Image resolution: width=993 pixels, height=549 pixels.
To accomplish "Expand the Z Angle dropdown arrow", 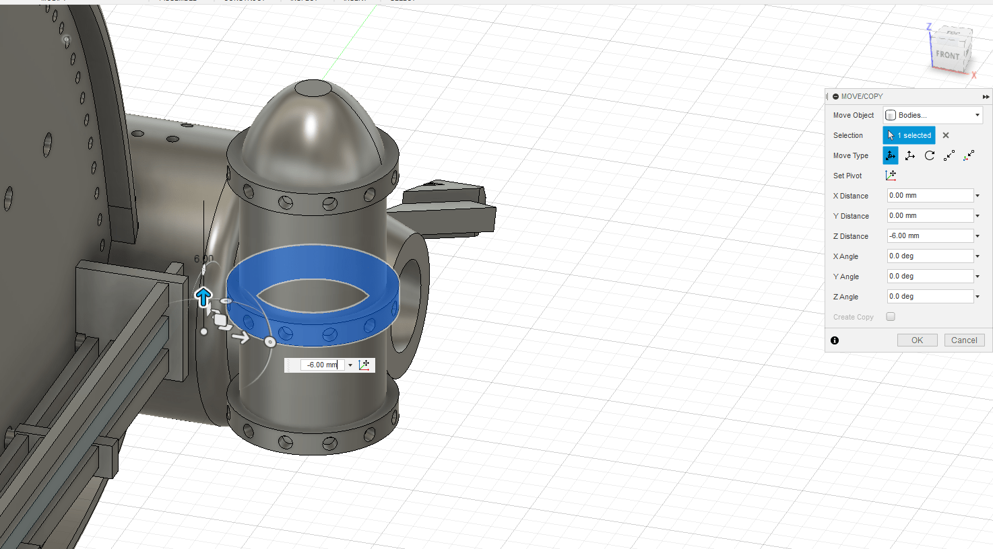I will tap(978, 297).
